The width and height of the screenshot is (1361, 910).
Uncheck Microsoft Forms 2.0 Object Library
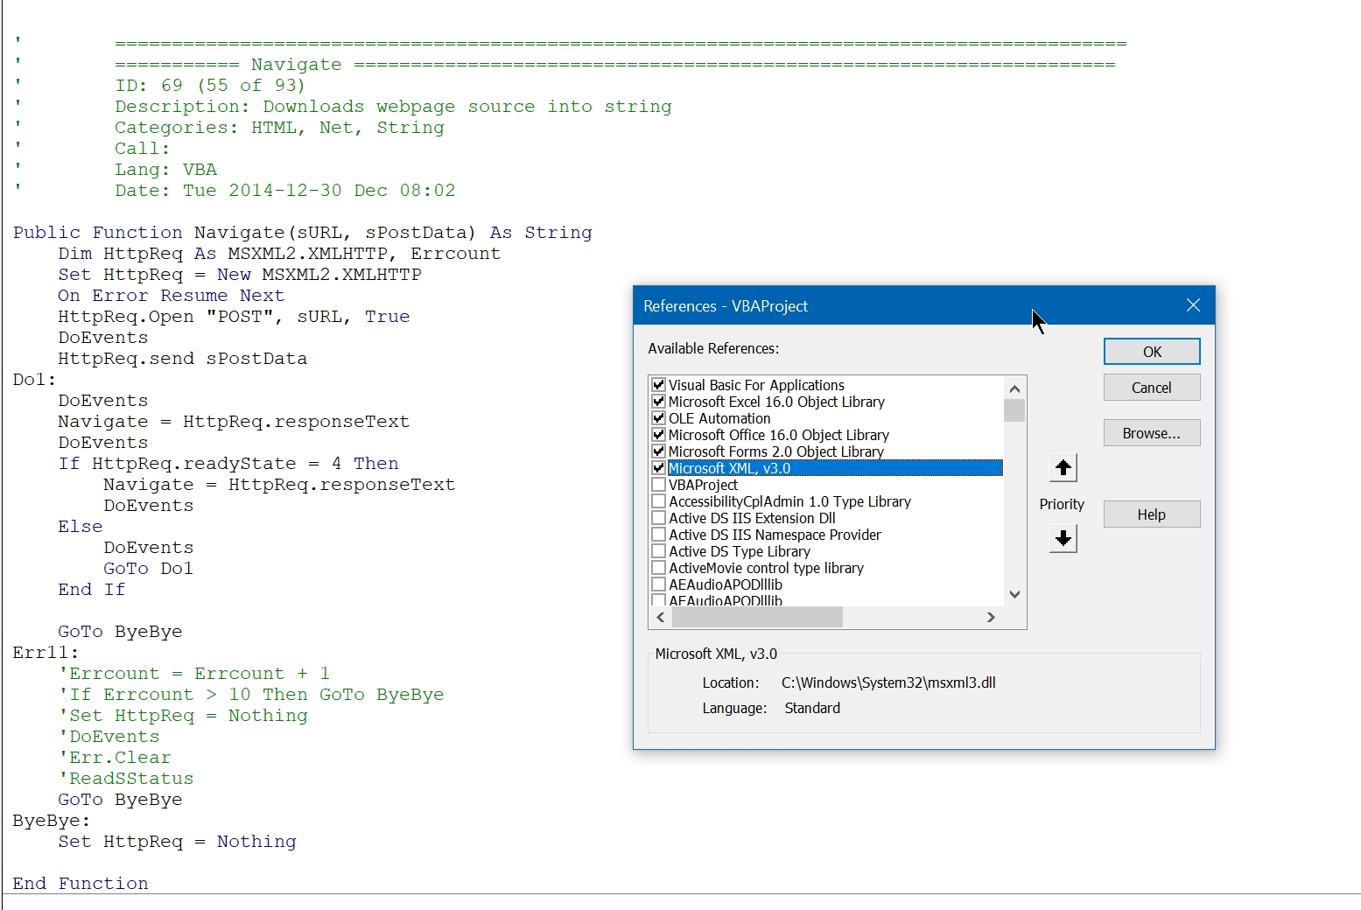pos(659,451)
